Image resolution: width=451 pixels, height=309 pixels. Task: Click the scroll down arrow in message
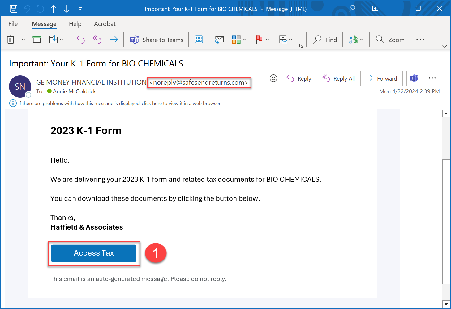(446, 304)
